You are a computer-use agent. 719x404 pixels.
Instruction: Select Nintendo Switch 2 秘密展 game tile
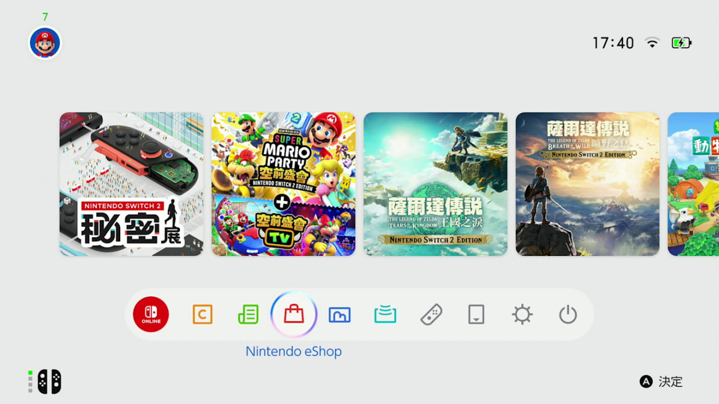(x=131, y=184)
